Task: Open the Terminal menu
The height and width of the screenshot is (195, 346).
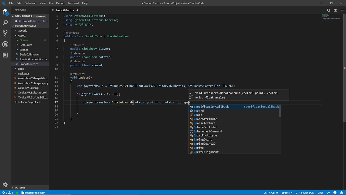Action: pyautogui.click(x=73, y=3)
